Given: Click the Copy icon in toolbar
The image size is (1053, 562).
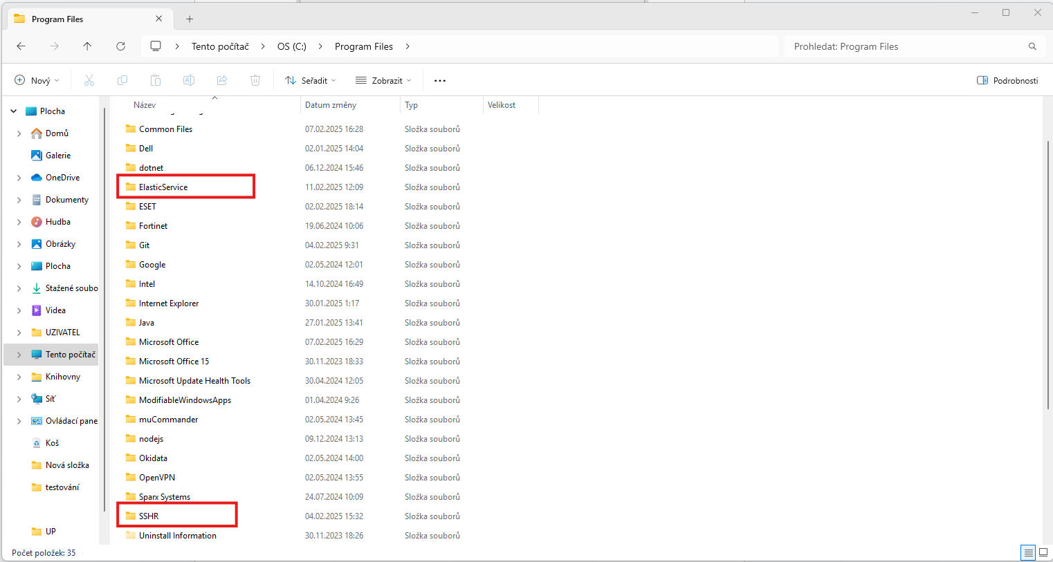Looking at the screenshot, I should click(x=122, y=80).
